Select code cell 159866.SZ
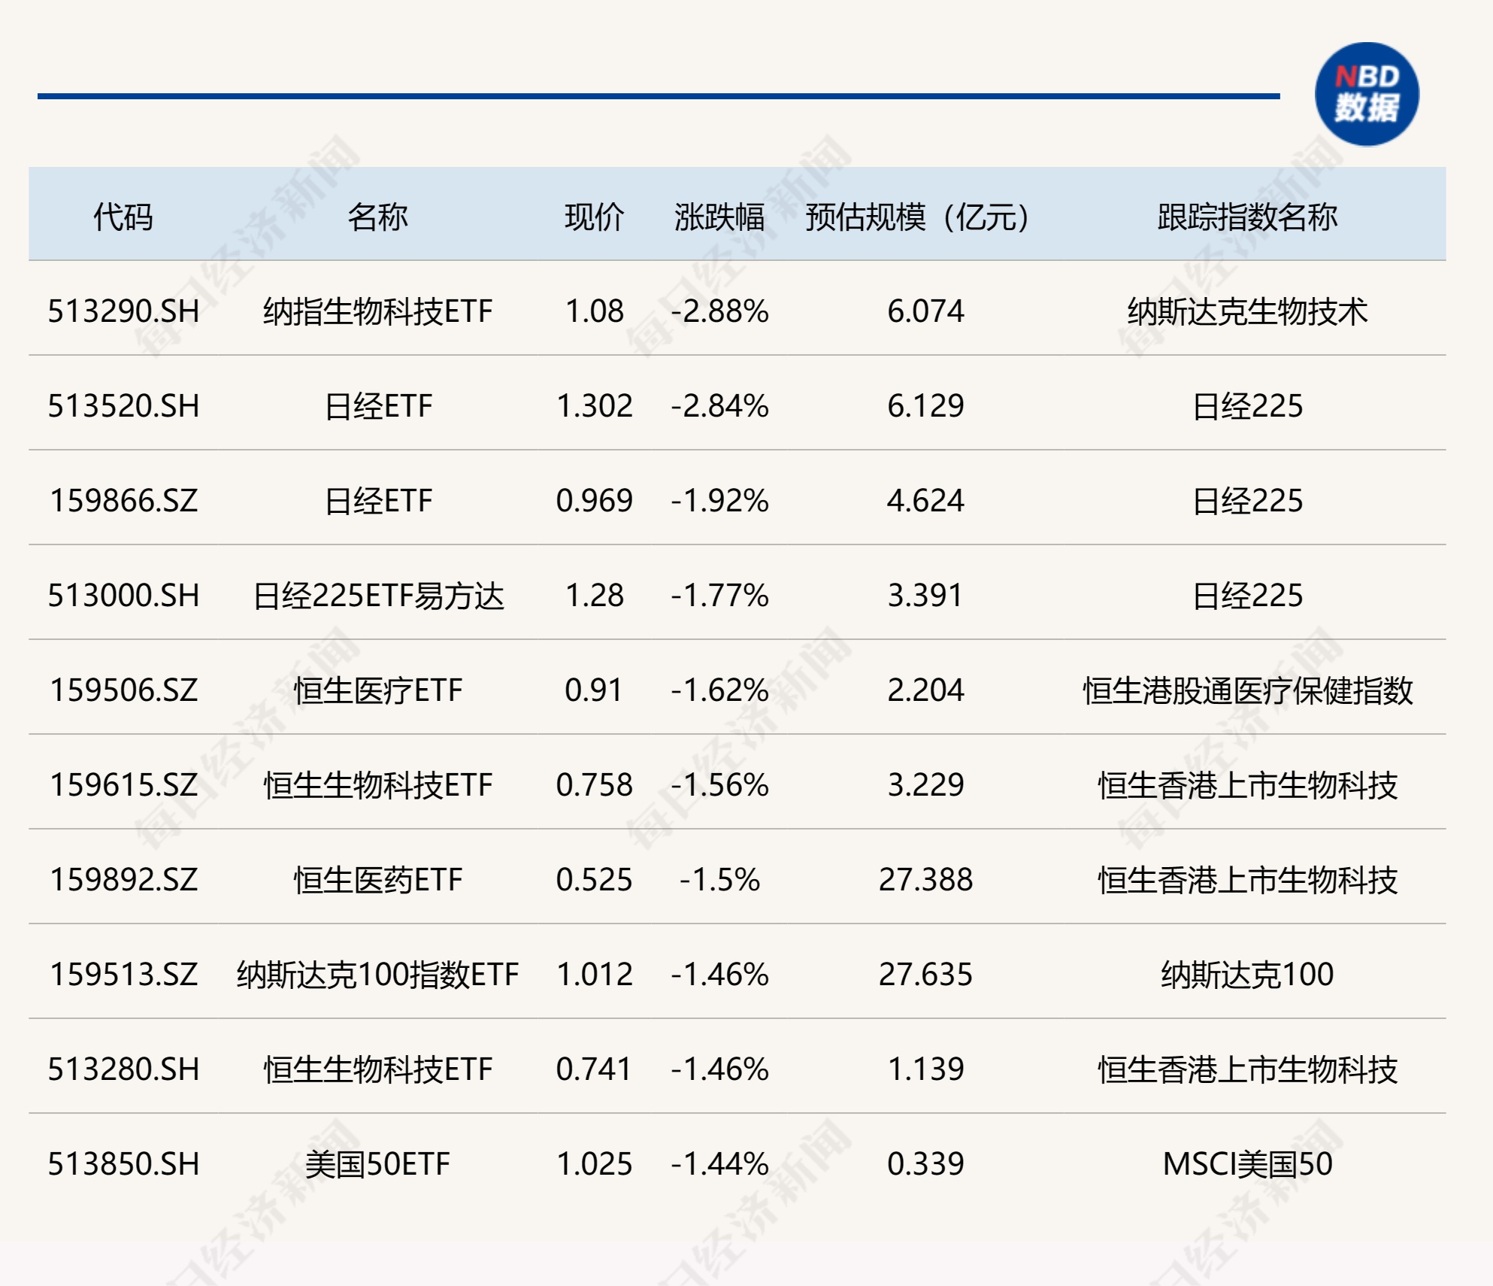Viewport: 1493px width, 1286px height. (124, 501)
